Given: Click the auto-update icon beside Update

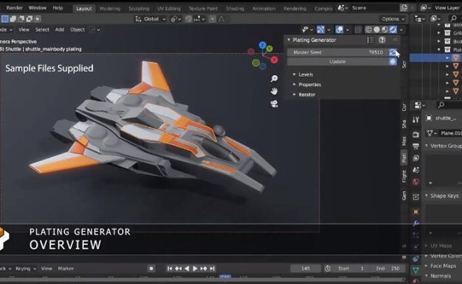Looking at the screenshot, I should pyautogui.click(x=393, y=62).
